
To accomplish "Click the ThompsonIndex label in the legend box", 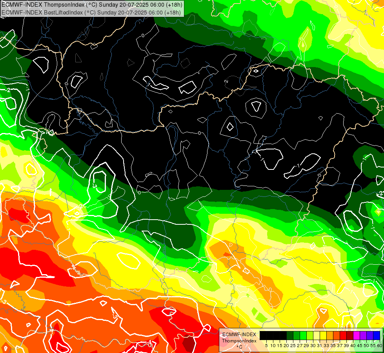I will [x=239, y=341].
